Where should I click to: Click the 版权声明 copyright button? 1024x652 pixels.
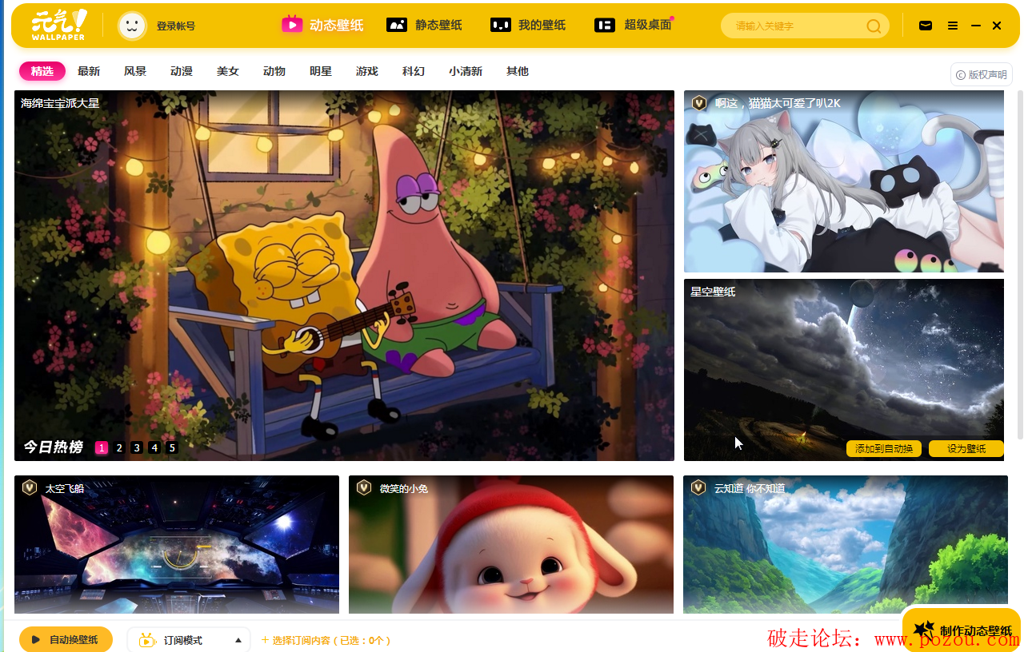[x=982, y=74]
